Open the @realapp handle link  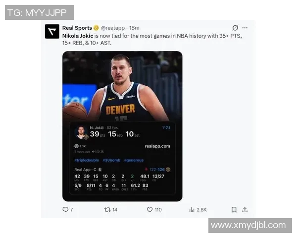(113, 28)
